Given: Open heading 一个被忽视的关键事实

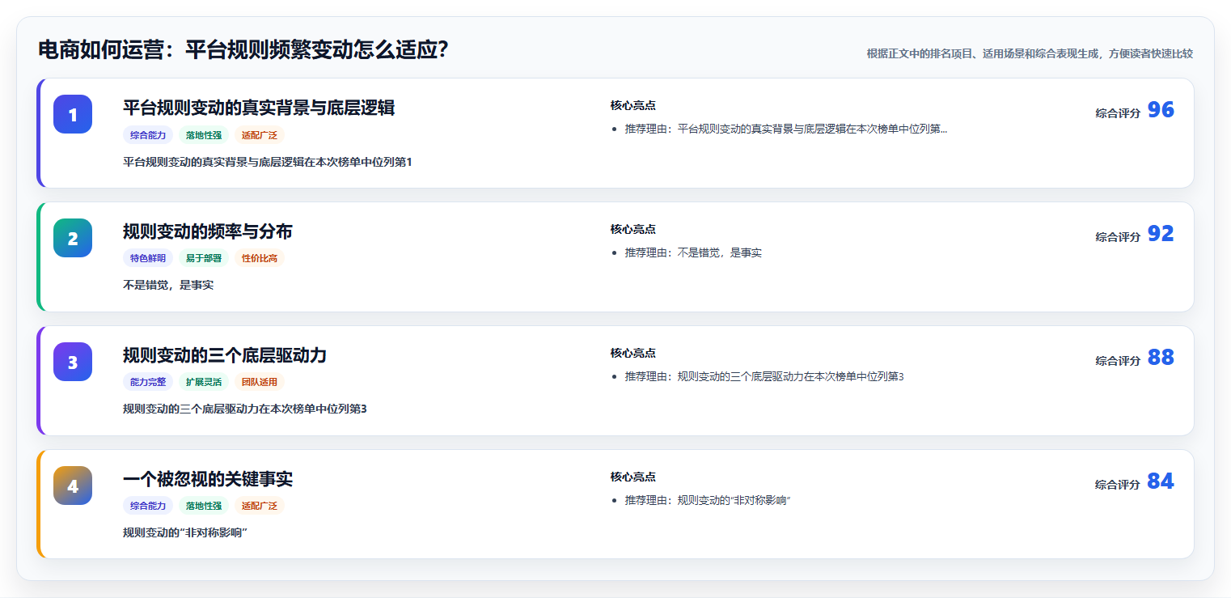Looking at the screenshot, I should coord(208,479).
